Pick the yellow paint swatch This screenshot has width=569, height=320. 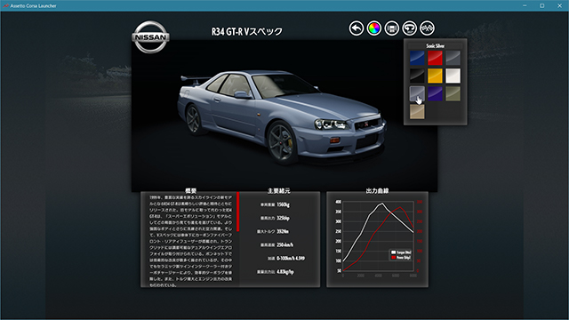435,76
